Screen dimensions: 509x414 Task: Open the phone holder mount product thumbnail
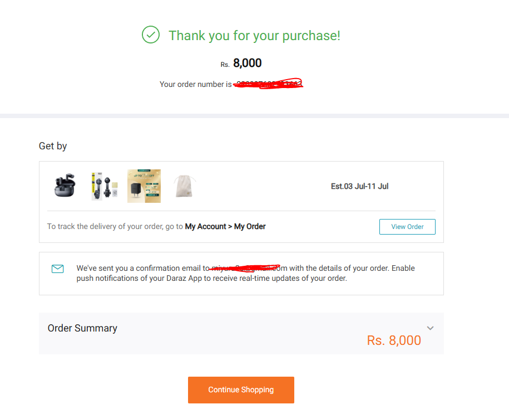(104, 186)
